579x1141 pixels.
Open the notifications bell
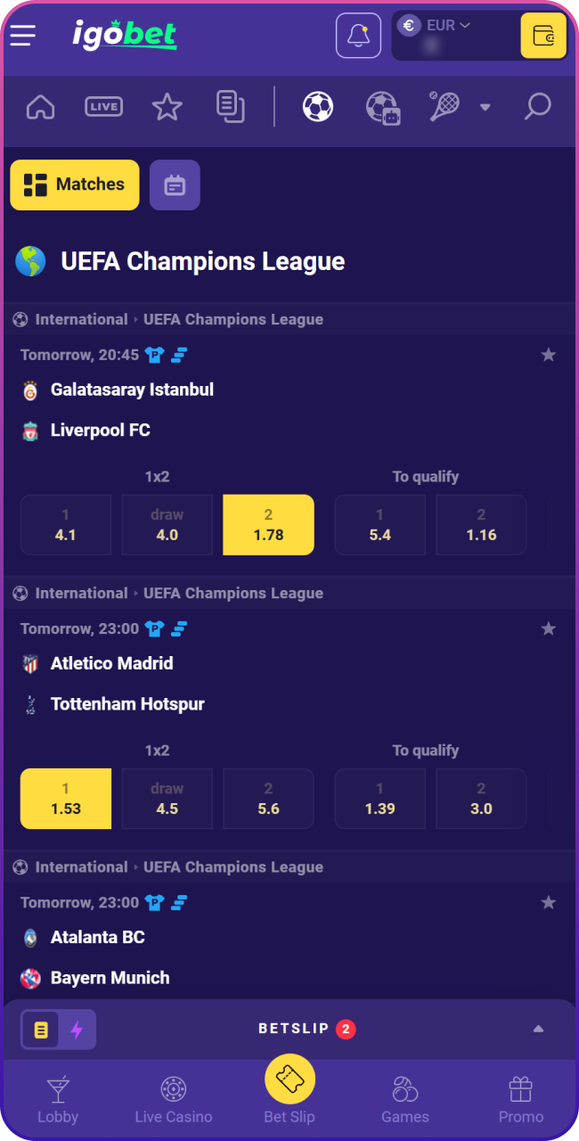pyautogui.click(x=358, y=36)
